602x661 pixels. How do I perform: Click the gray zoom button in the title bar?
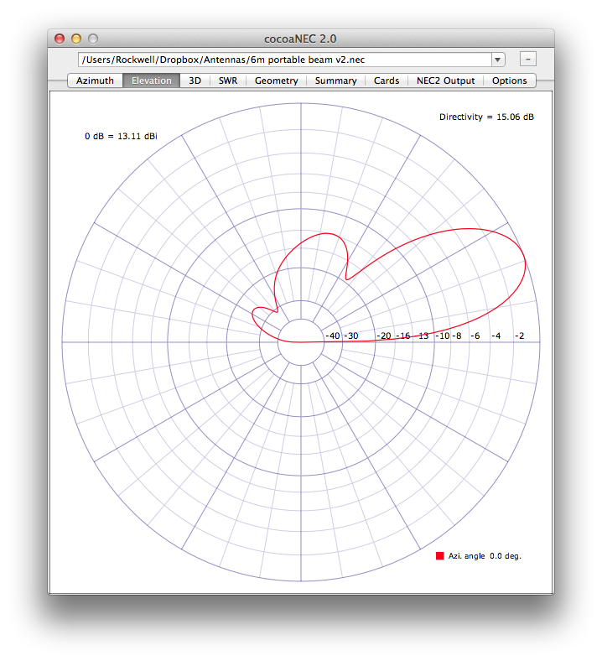click(93, 39)
